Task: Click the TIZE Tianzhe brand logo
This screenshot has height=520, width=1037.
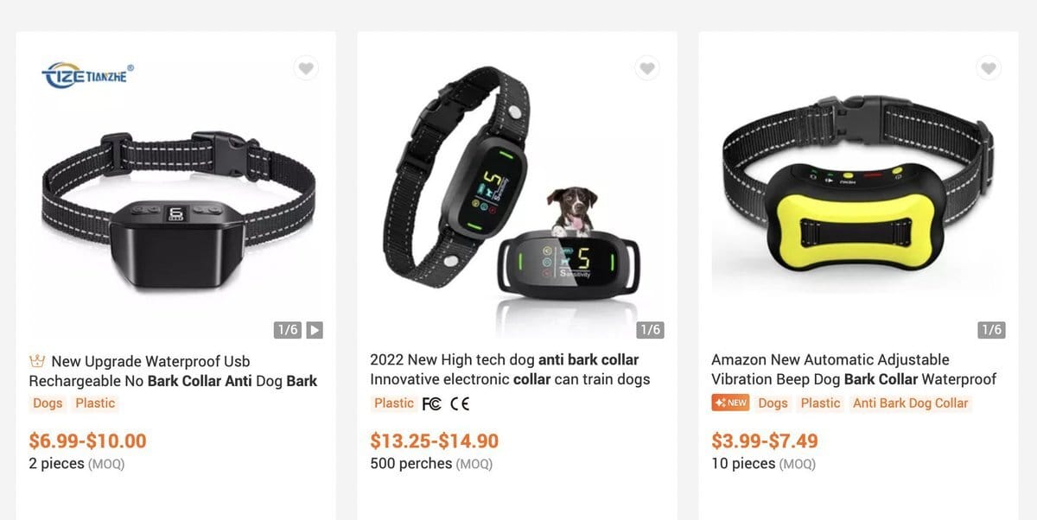Action: click(x=87, y=75)
